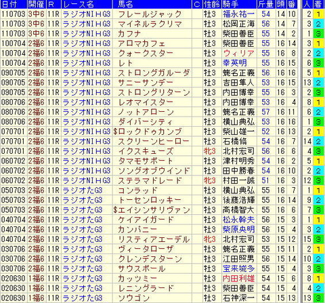Click horse name レニングラード

pos(146,288)
